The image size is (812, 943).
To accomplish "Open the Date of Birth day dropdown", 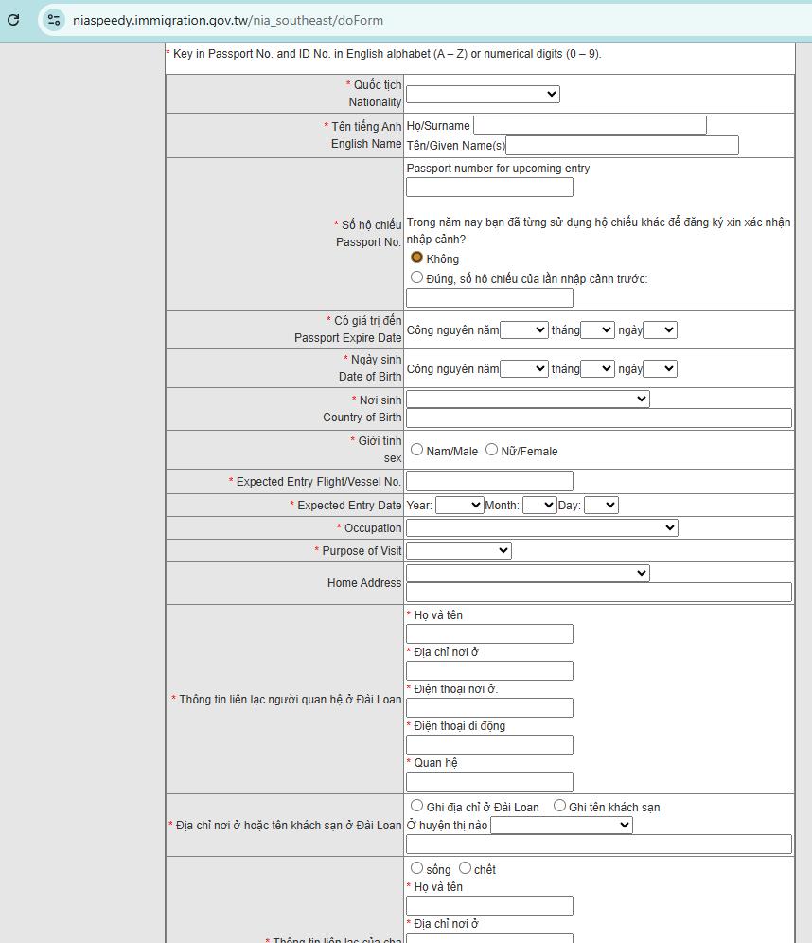I will click(659, 368).
